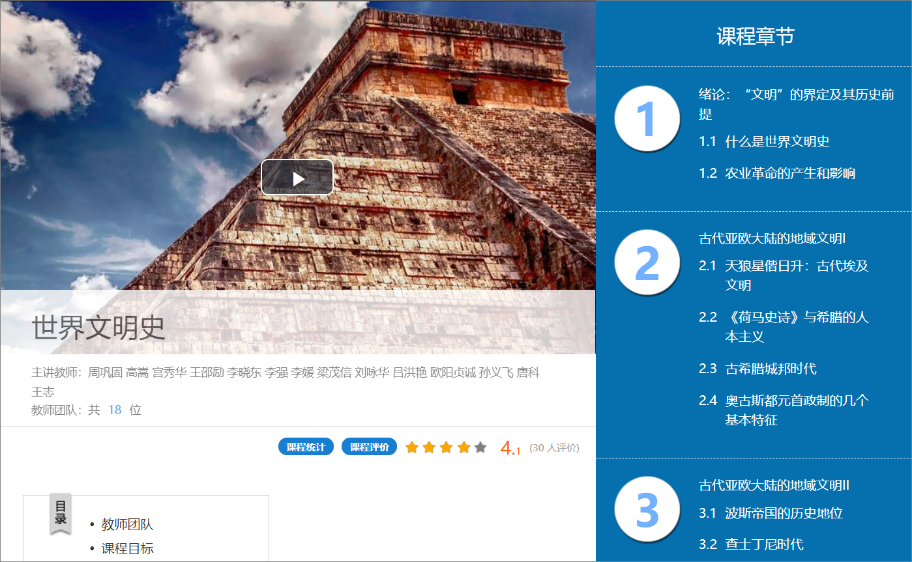Open the 课程统计 panel
The height and width of the screenshot is (562, 912).
[306, 447]
